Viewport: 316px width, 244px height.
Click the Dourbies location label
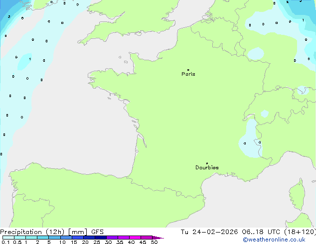(x=207, y=167)
